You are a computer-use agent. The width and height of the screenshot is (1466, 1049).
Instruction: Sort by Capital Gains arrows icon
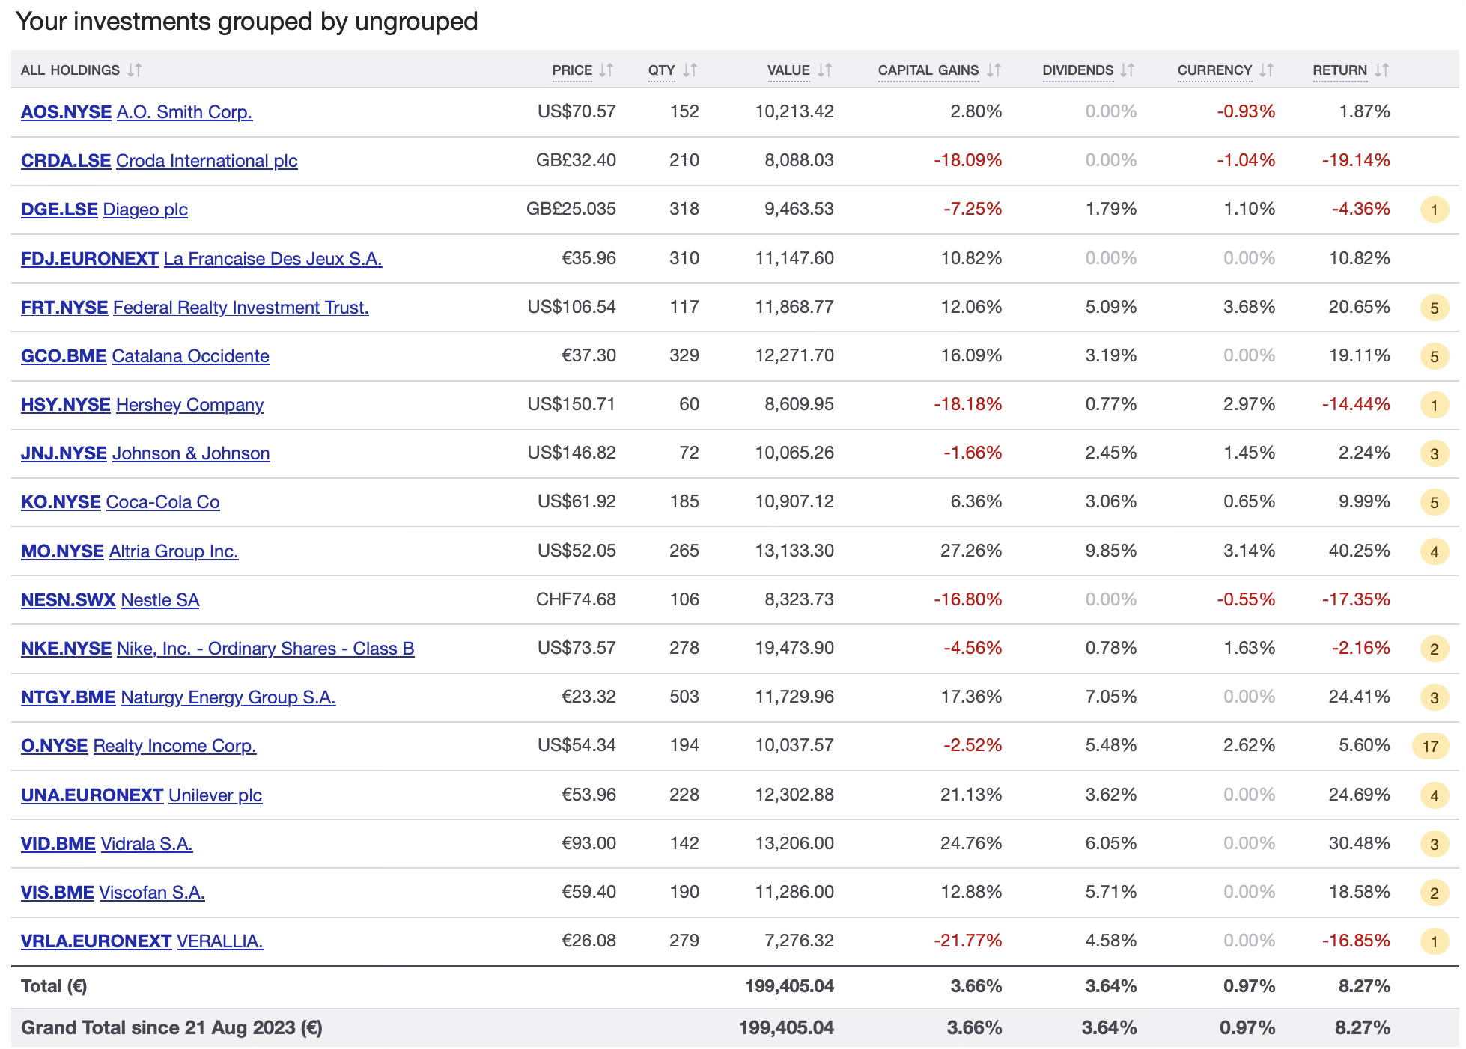click(994, 70)
